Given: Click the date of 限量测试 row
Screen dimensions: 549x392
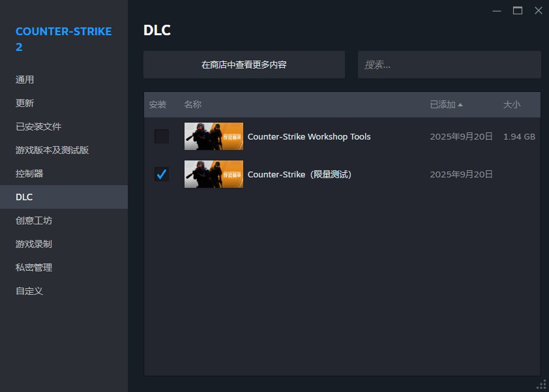Looking at the screenshot, I should (461, 174).
